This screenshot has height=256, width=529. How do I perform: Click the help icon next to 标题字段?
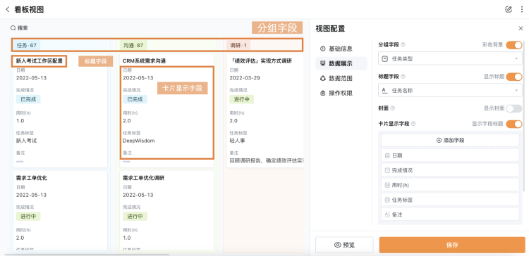[403, 77]
